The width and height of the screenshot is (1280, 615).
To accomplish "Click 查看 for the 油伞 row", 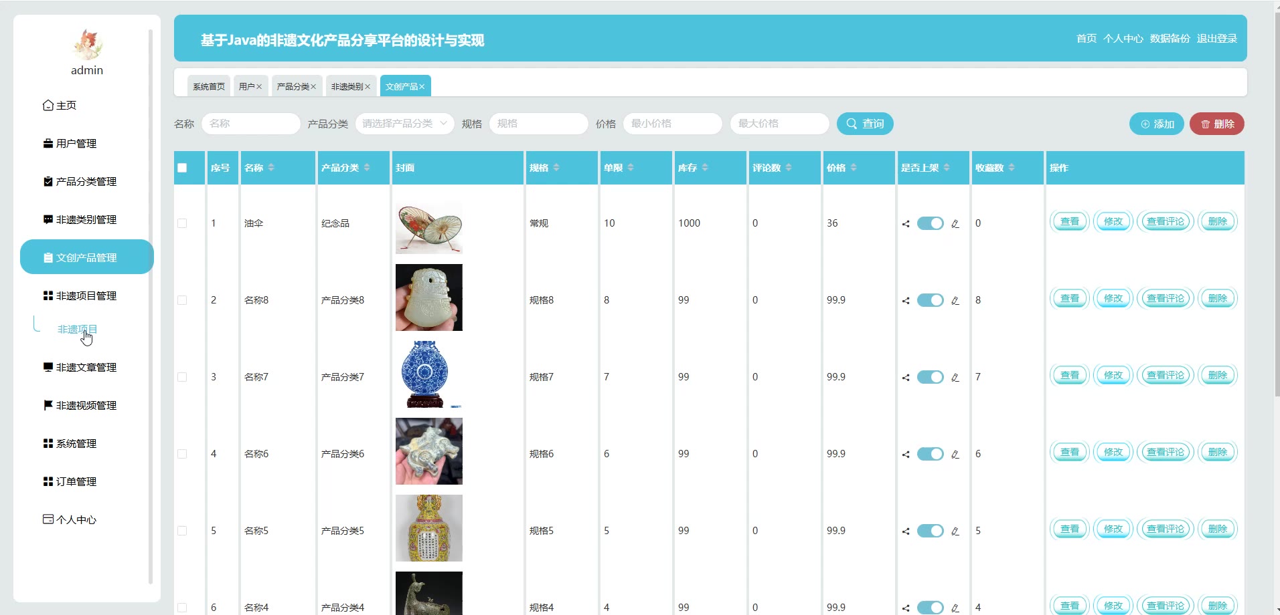I will [1070, 221].
